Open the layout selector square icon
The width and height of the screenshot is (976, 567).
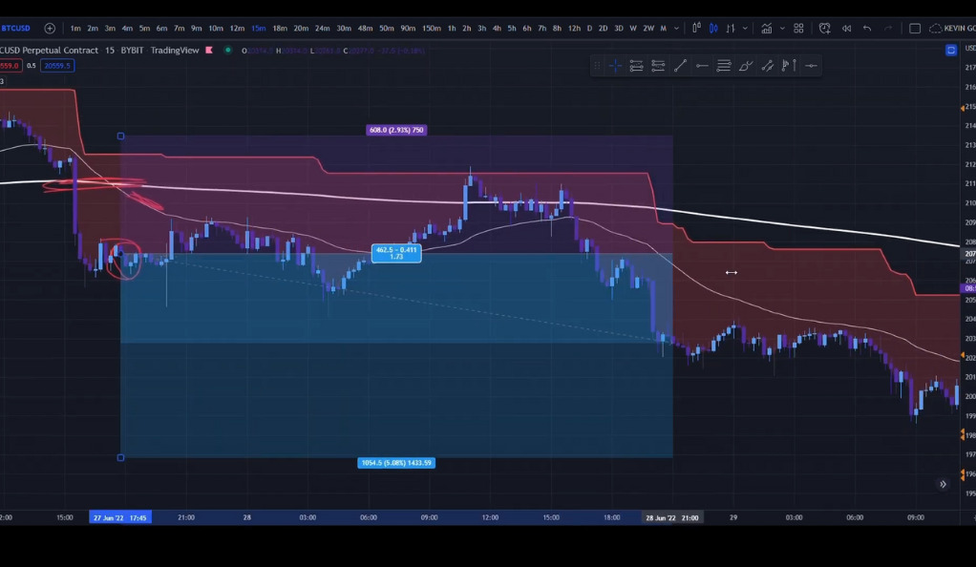pos(915,28)
